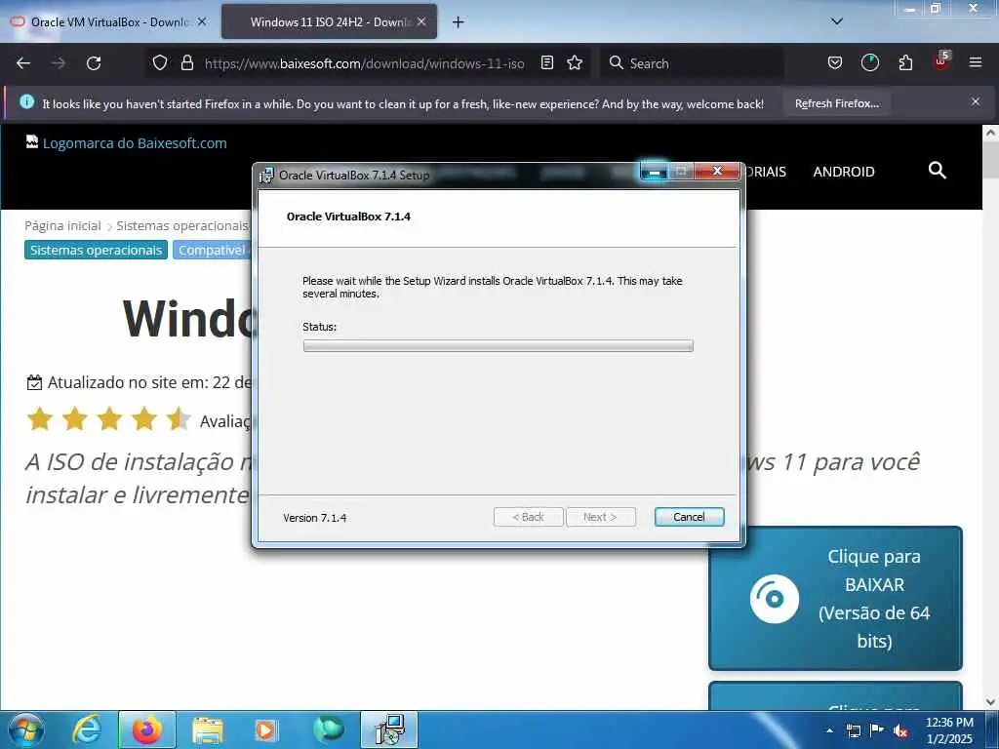Screen dimensions: 999x749
Task: Open the Windows Start orb
Action: pyautogui.click(x=26, y=729)
